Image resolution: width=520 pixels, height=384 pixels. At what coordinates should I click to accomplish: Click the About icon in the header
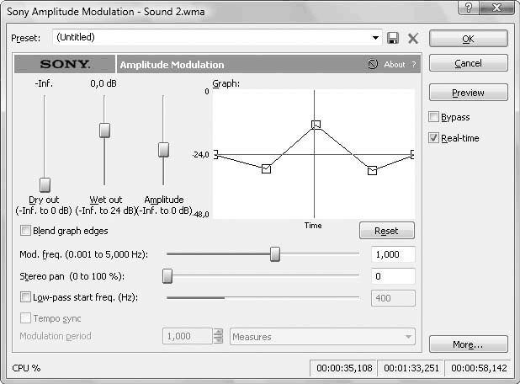coord(374,64)
